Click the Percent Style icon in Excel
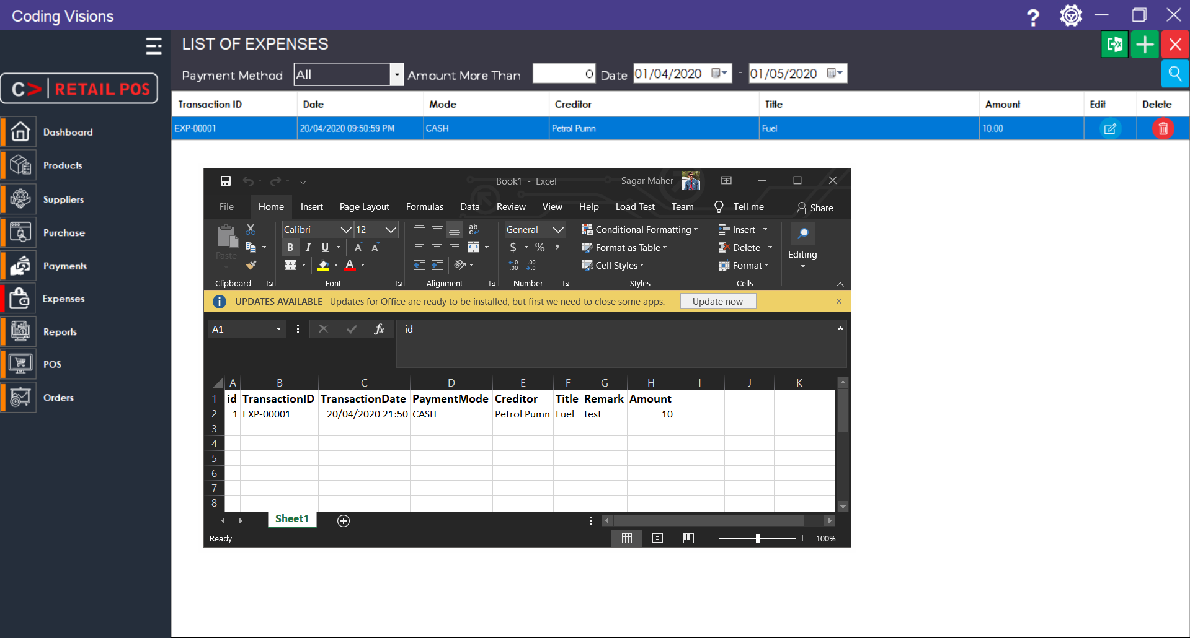Viewport: 1190px width, 638px height. 540,247
